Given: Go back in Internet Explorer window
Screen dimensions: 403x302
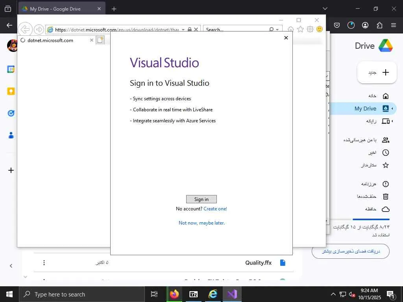Looking at the screenshot, I should point(25,29).
